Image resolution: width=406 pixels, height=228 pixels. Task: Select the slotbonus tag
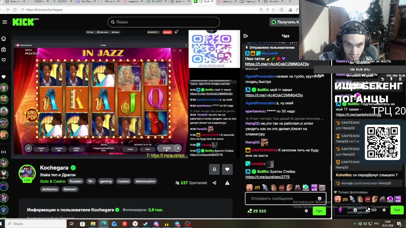tap(50, 189)
